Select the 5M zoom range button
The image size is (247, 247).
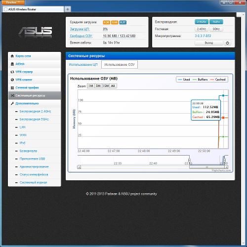coord(98,86)
